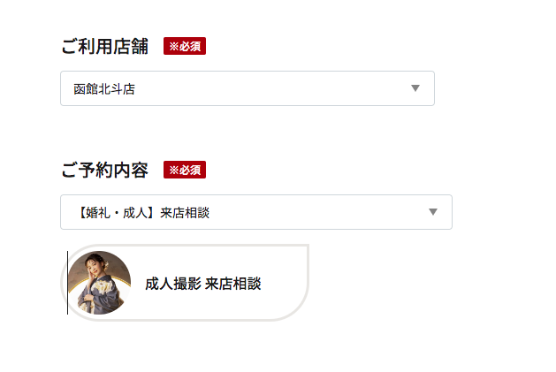Click the kimono woman circular photo
The height and width of the screenshot is (372, 556).
pyautogui.click(x=99, y=283)
